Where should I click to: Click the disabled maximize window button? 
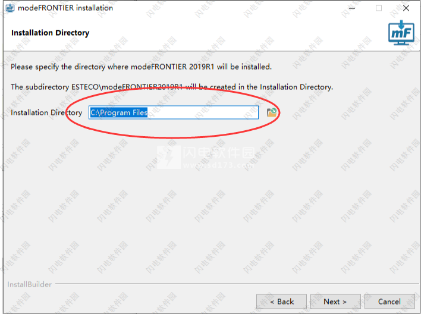(x=379, y=8)
